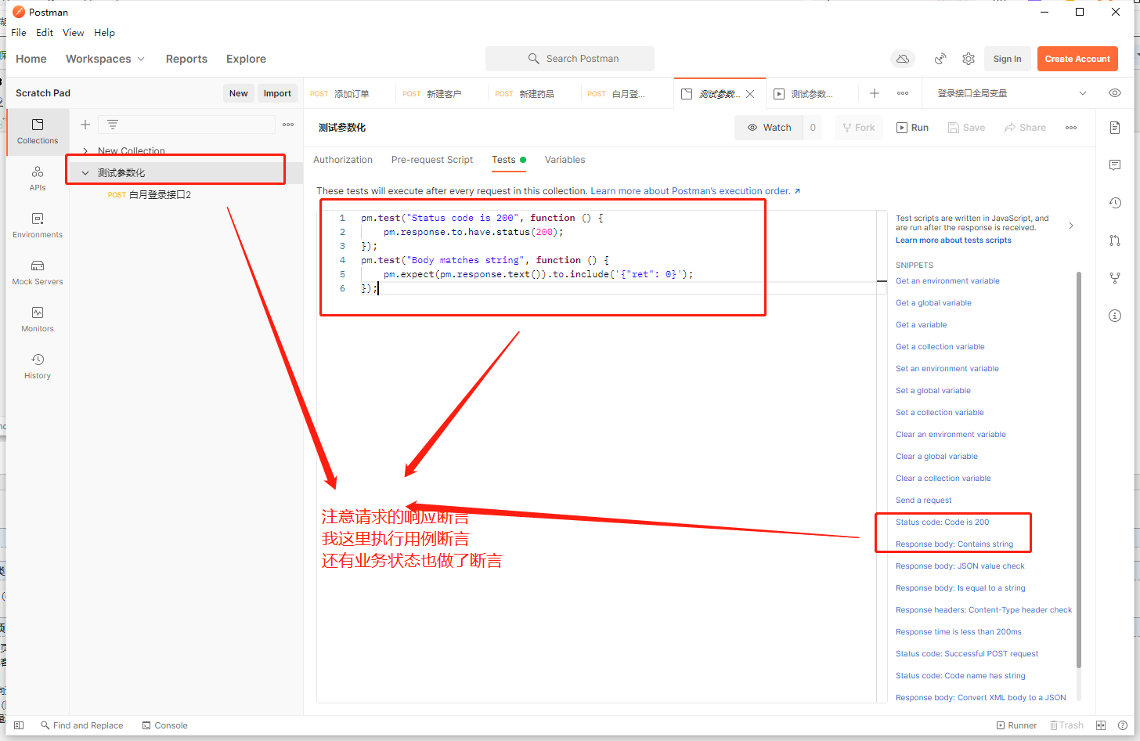
Task: Switch to the Tests tab
Action: tap(508, 160)
